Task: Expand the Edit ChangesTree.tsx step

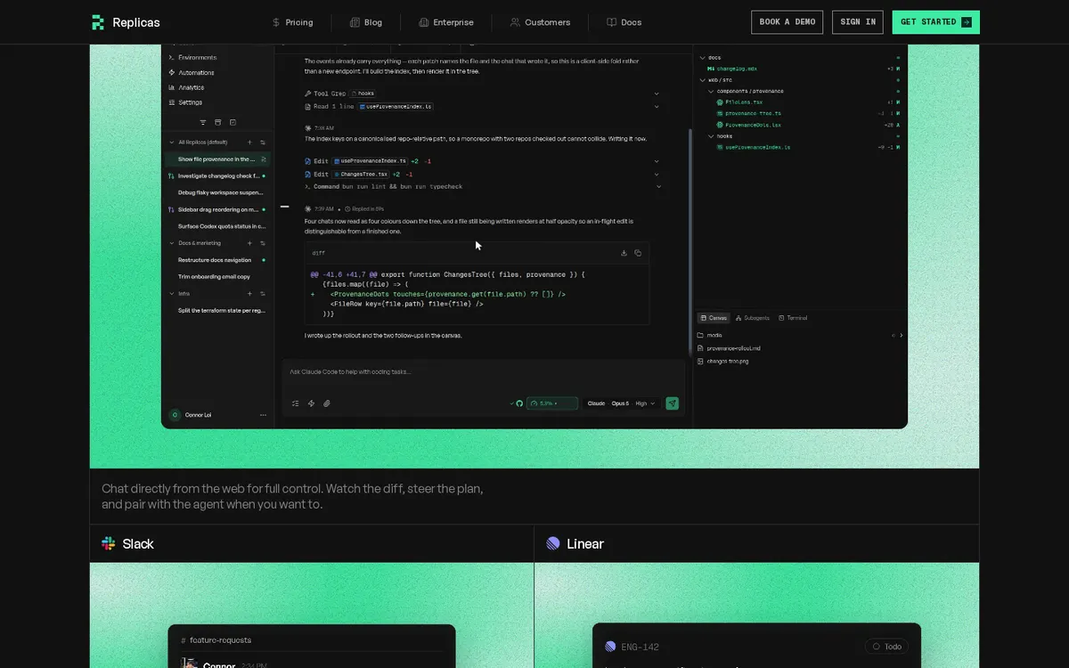Action: coord(657,175)
